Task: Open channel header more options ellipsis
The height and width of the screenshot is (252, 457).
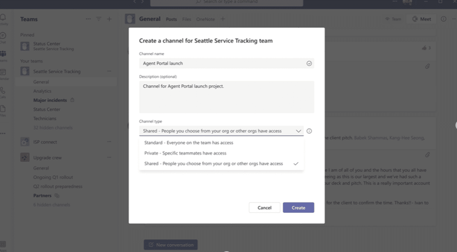Action: [x=454, y=19]
